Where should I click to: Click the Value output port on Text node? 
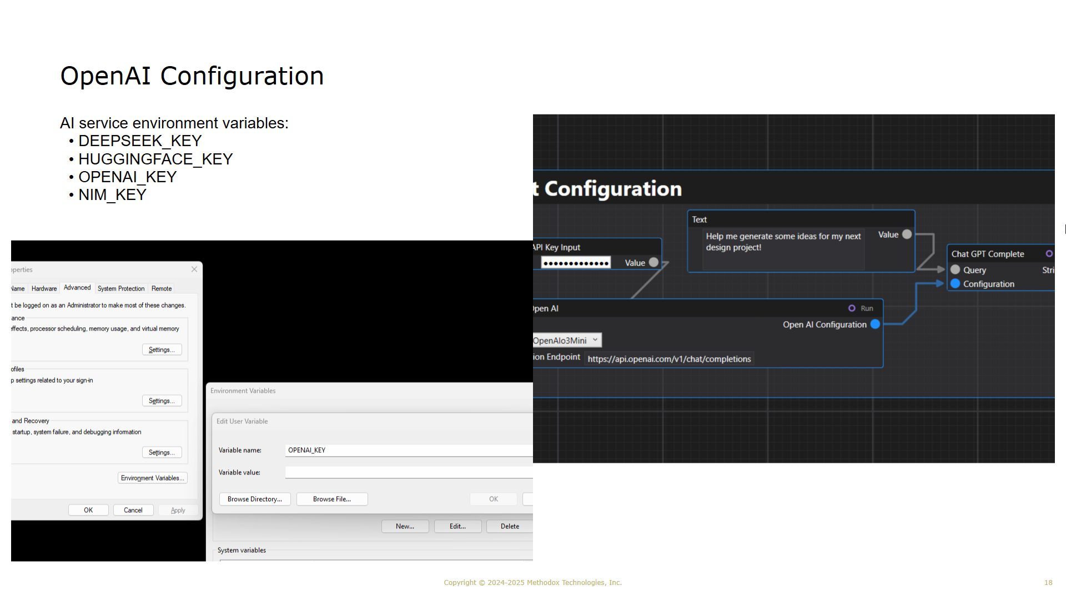(907, 234)
